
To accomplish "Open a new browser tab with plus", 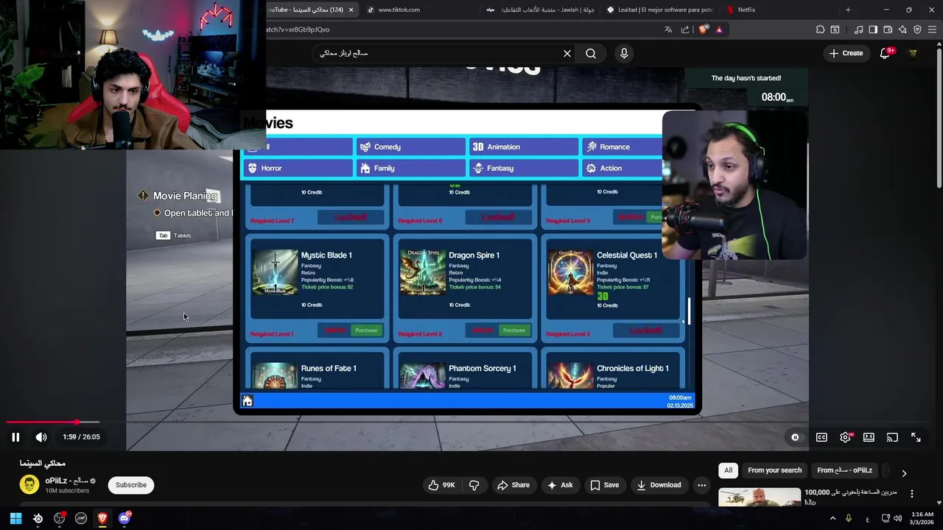I will point(848,10).
